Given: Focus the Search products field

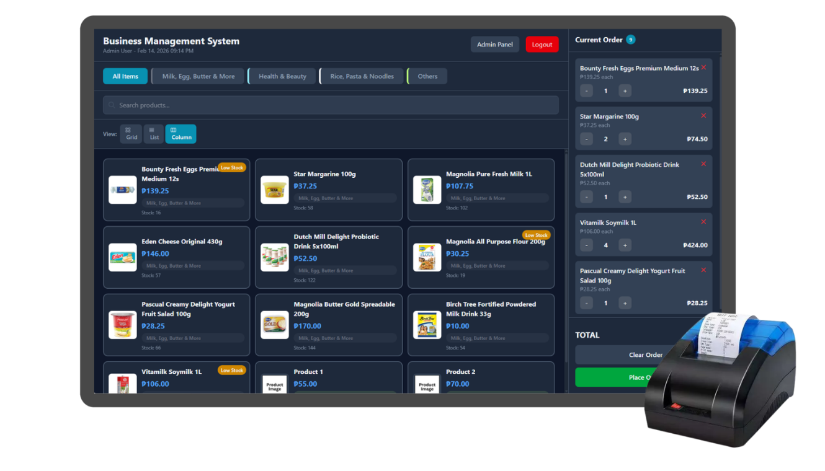Looking at the screenshot, I should (331, 105).
